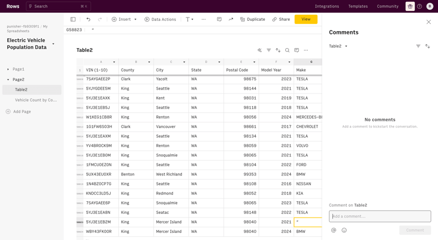The height and width of the screenshot is (240, 438).
Task: Insert a mention with @ icon
Action: pyautogui.click(x=333, y=230)
